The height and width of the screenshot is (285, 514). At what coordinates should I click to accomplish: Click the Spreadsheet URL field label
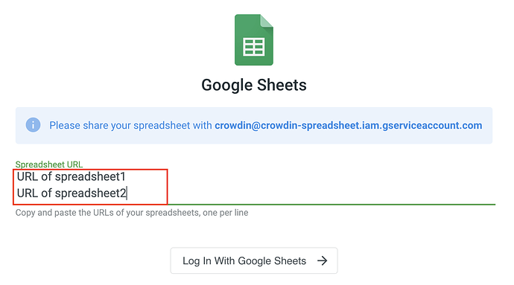coord(49,164)
